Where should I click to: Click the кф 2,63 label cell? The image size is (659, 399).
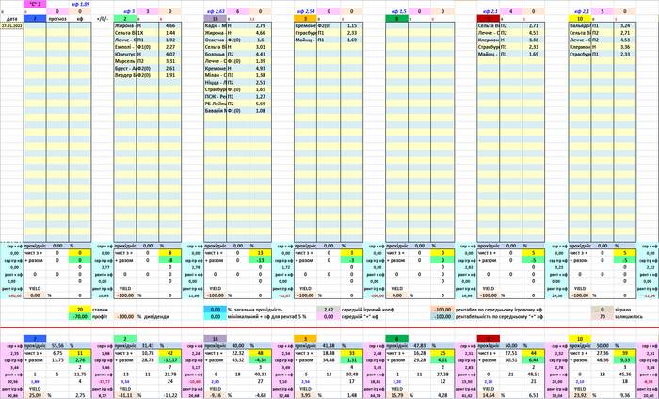click(x=216, y=11)
